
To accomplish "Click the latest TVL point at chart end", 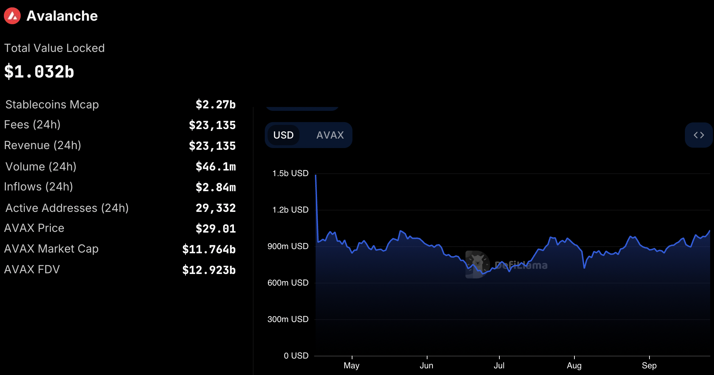I will coord(709,231).
